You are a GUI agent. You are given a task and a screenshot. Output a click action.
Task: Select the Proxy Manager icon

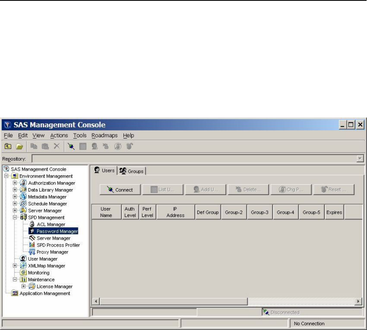pyautogui.click(x=32, y=252)
